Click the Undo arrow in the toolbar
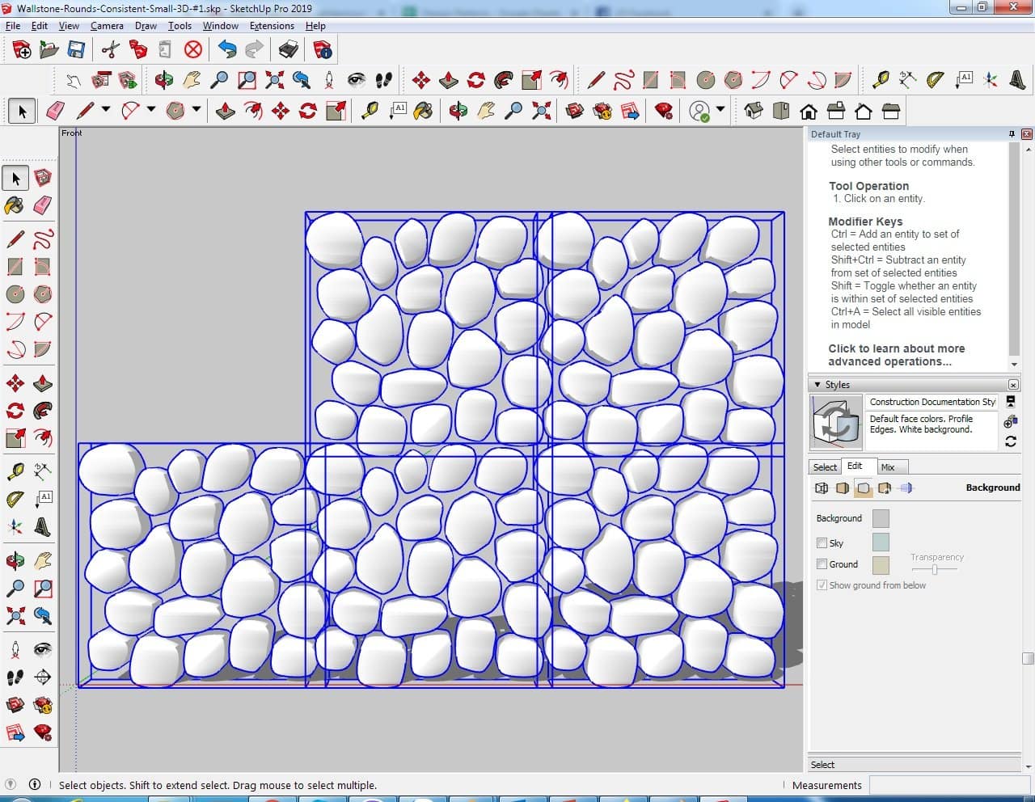The width and height of the screenshot is (1035, 802). 227,50
